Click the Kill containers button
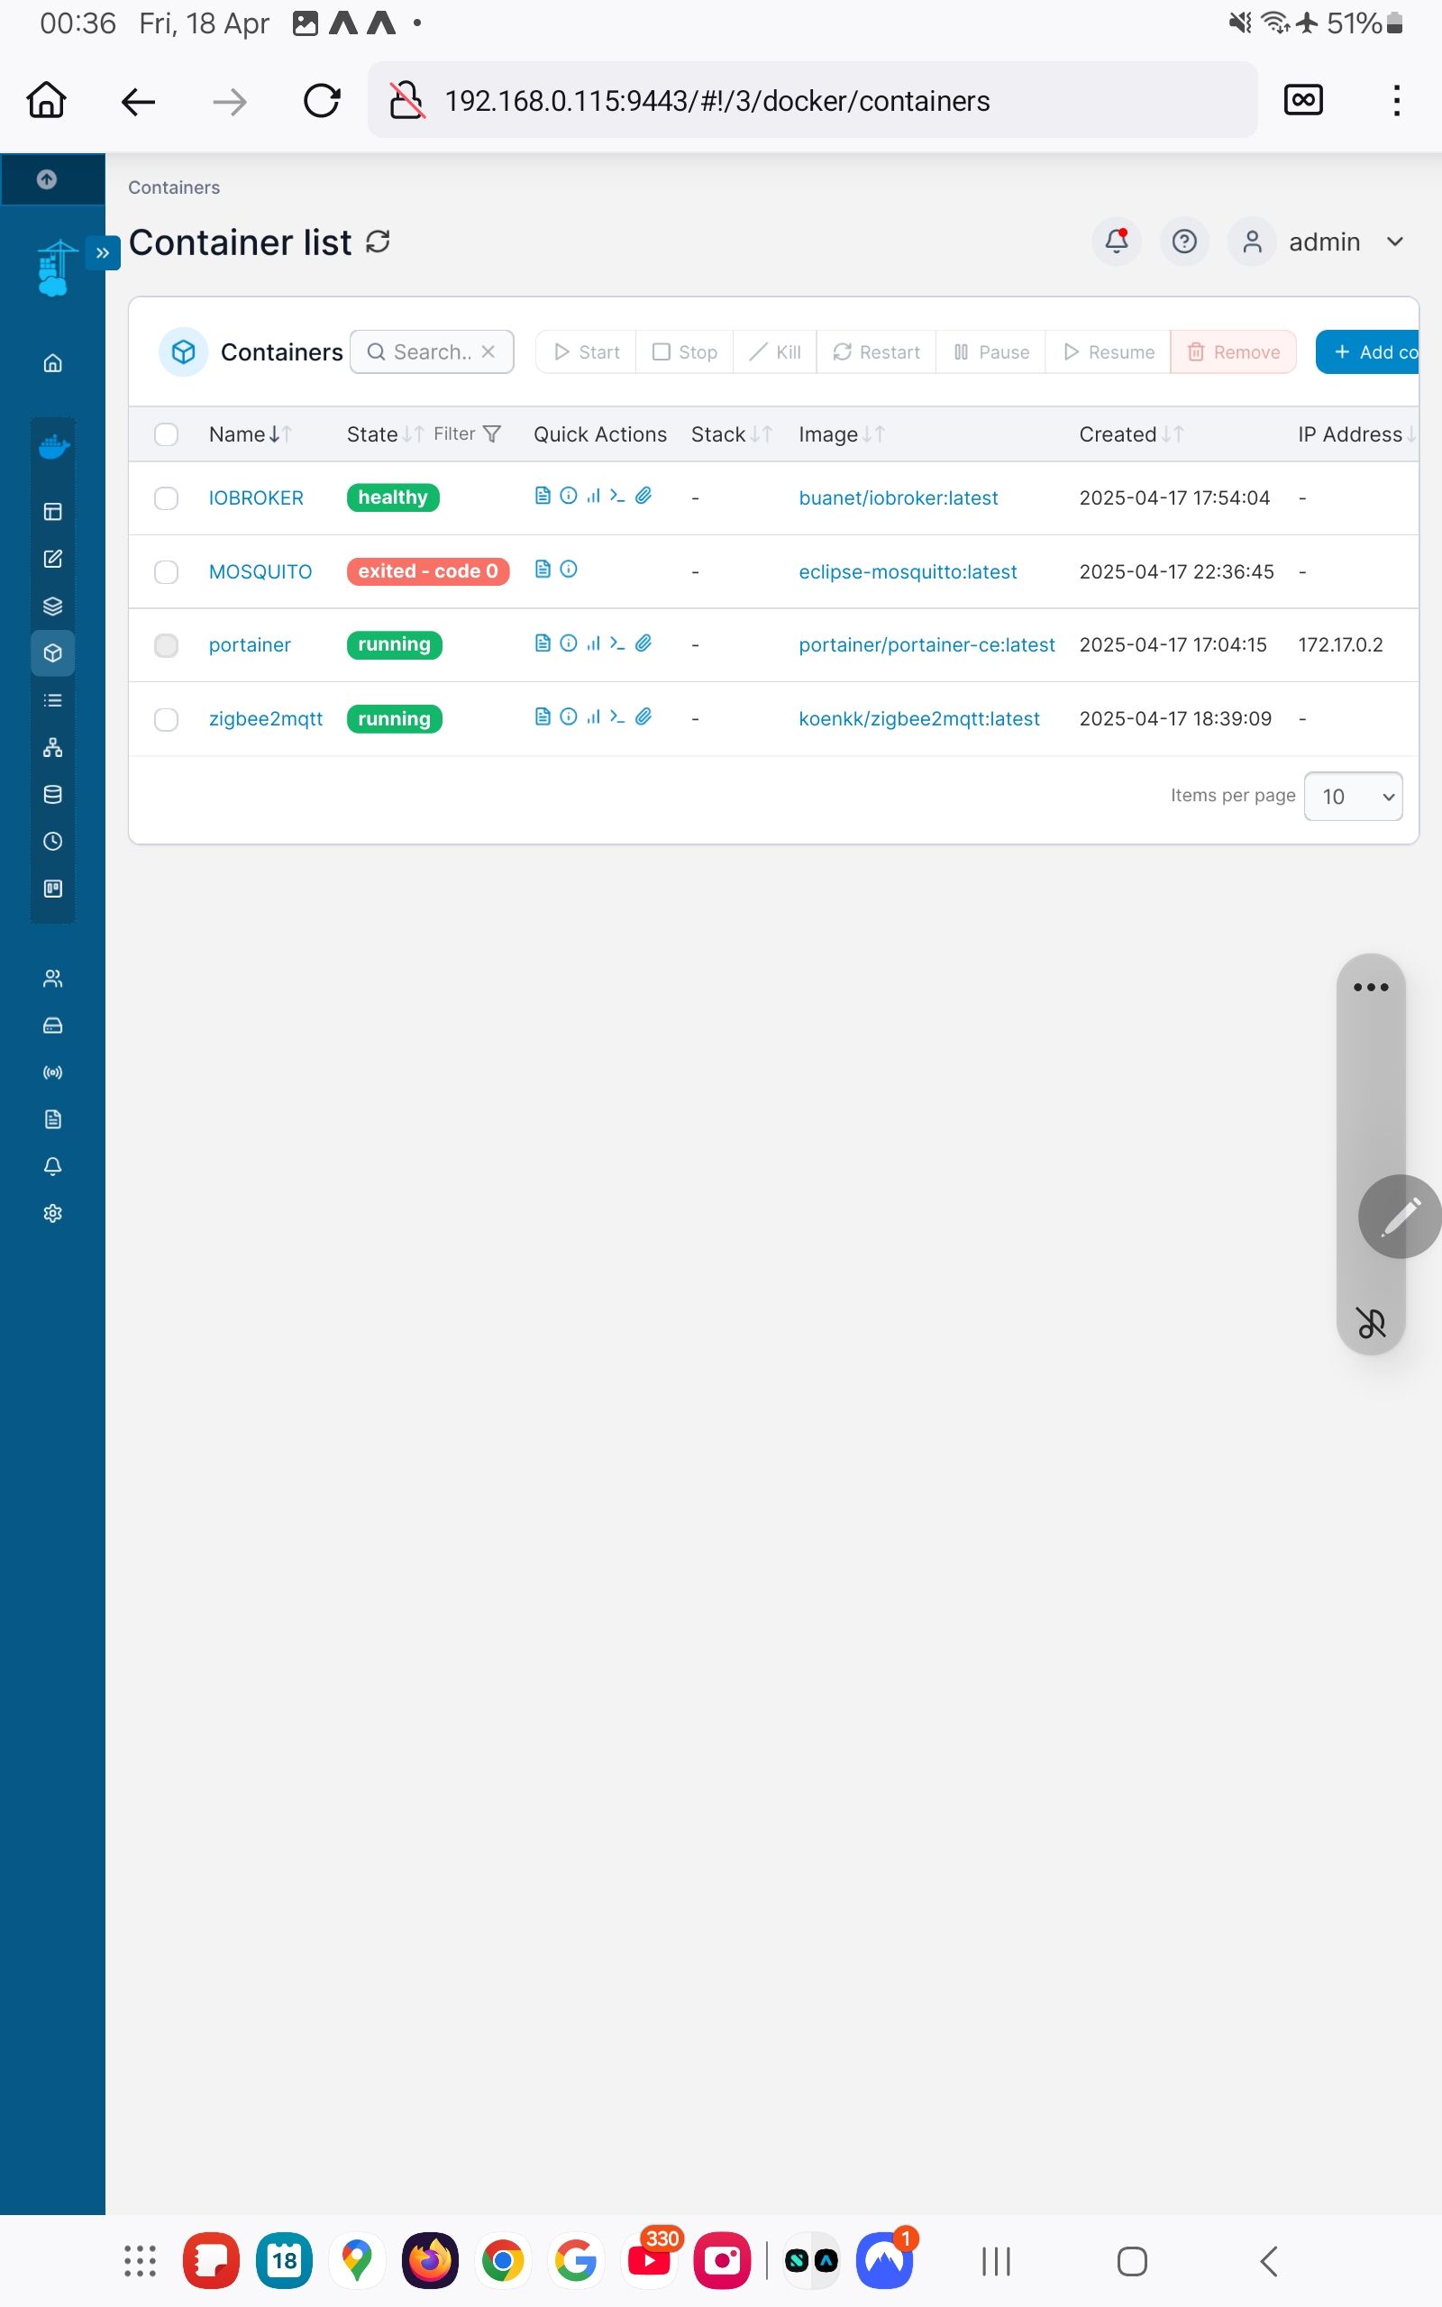This screenshot has width=1442, height=2307. [775, 351]
